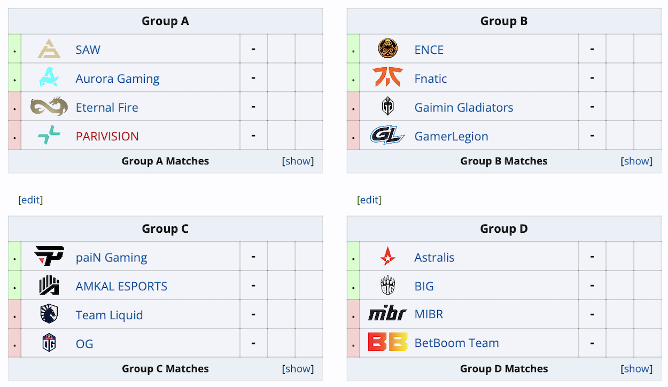
Task: Select the Aurora Gaming logo
Action: 49,78
